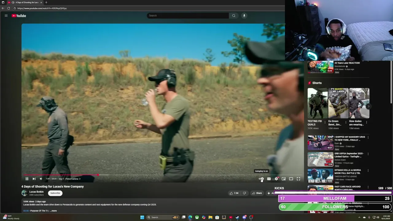This screenshot has width=393, height=221.
Task: Open Steam from taskbar
Action: (x=237, y=217)
